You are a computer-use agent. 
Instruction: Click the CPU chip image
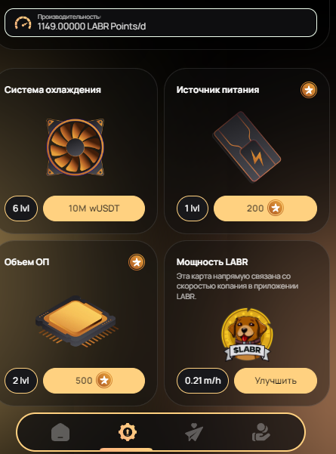[77, 321]
